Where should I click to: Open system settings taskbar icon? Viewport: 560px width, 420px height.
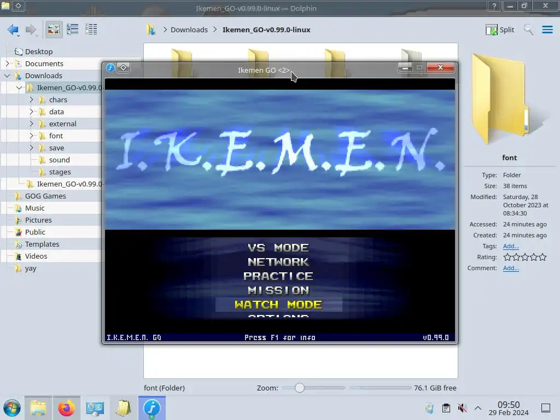[x=95, y=408]
